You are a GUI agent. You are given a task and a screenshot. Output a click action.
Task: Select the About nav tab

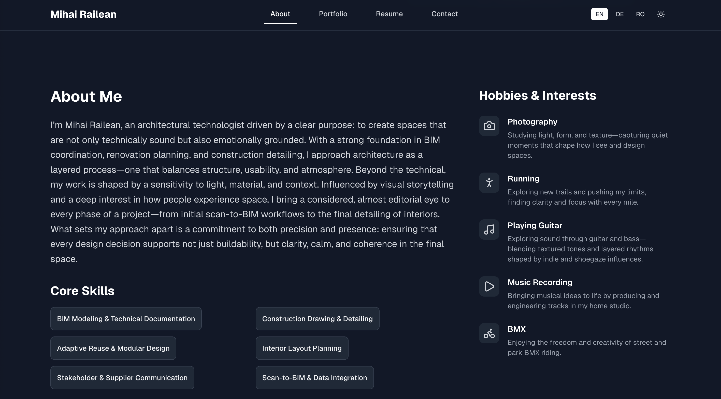coord(280,14)
